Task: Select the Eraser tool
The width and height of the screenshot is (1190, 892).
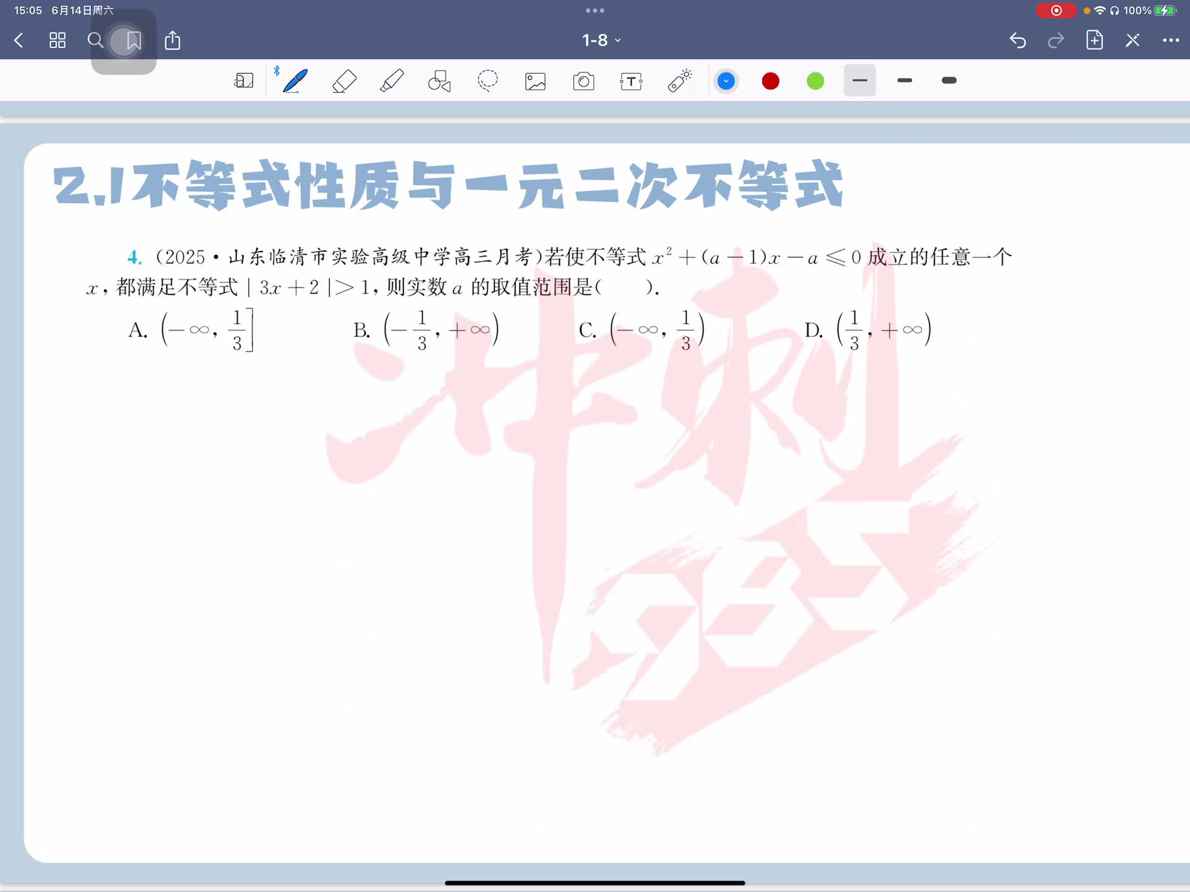Action: tap(344, 81)
